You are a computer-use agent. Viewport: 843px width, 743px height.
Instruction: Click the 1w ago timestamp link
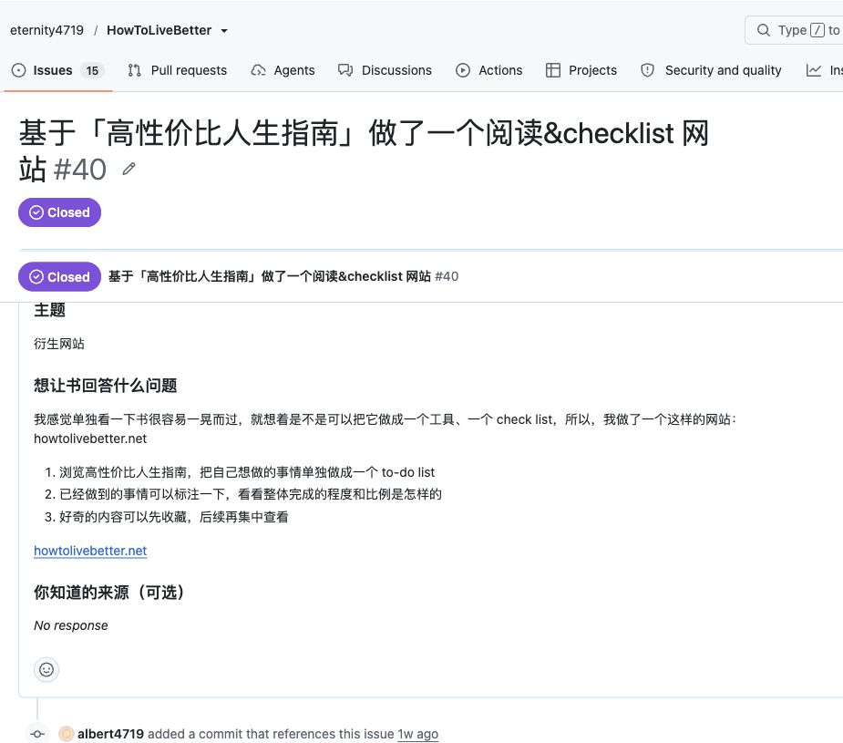(x=417, y=734)
